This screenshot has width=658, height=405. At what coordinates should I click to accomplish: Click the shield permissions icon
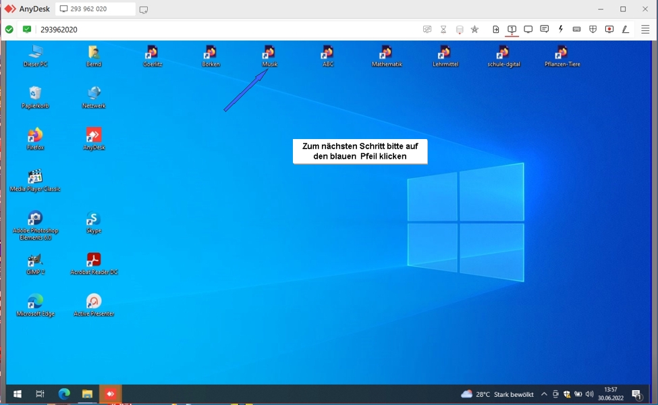593,30
